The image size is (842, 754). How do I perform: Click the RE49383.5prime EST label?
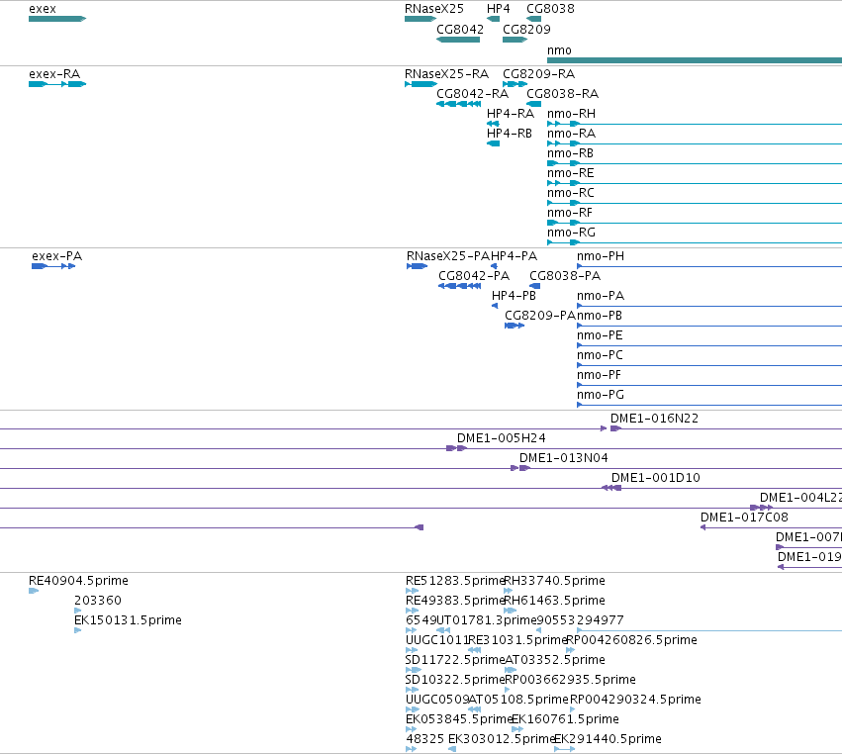pyautogui.click(x=455, y=601)
